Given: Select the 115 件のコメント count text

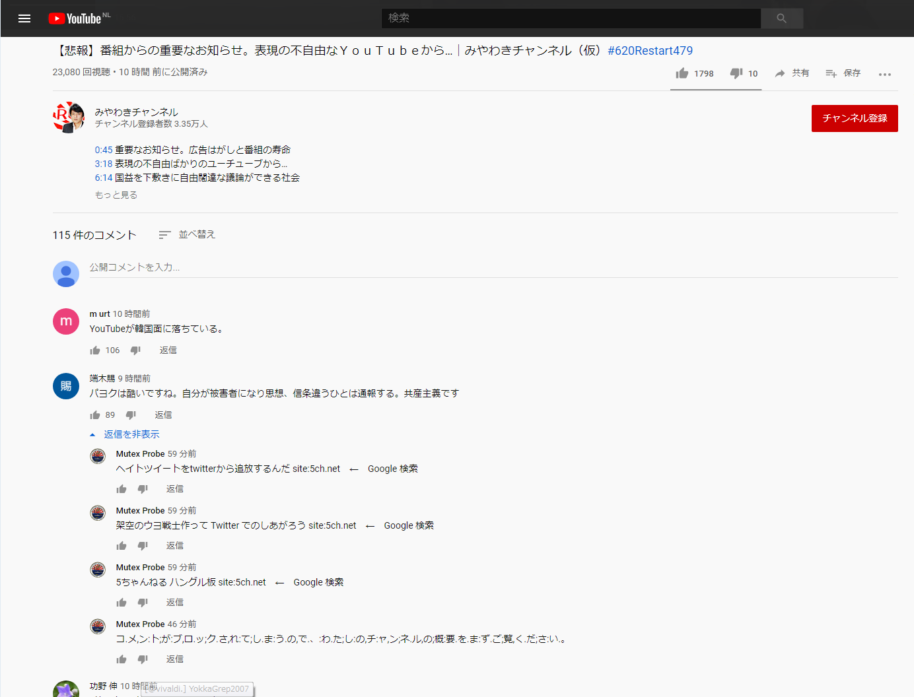Looking at the screenshot, I should pyautogui.click(x=94, y=235).
